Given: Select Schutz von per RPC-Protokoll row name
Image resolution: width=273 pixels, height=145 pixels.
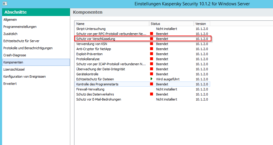Looking at the screenshot, I should tap(111, 34).
